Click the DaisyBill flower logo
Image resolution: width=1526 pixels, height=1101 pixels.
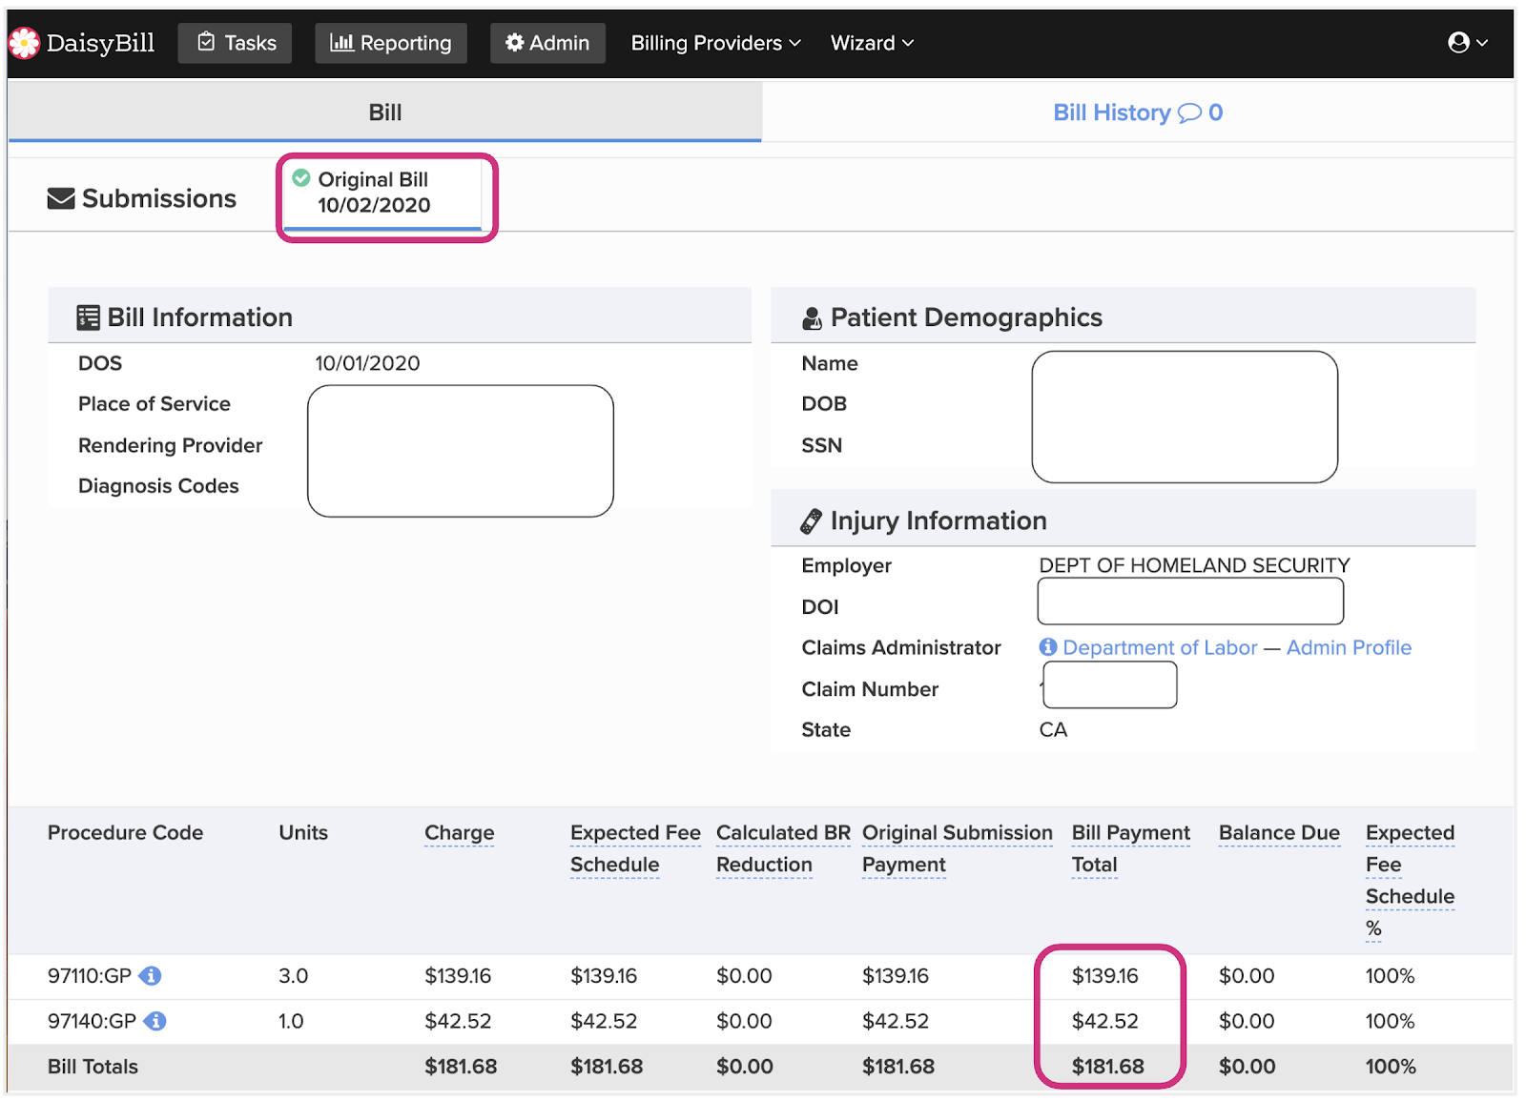pyautogui.click(x=24, y=43)
